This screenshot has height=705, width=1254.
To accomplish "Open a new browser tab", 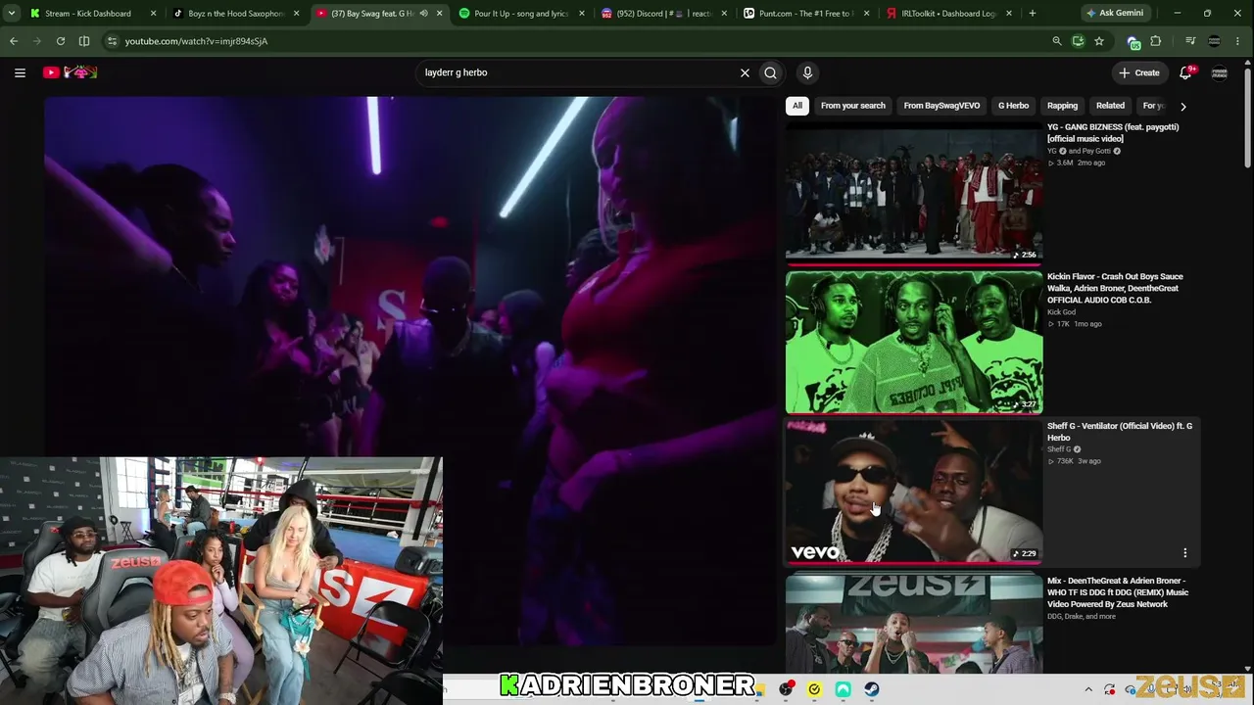I will (1032, 14).
